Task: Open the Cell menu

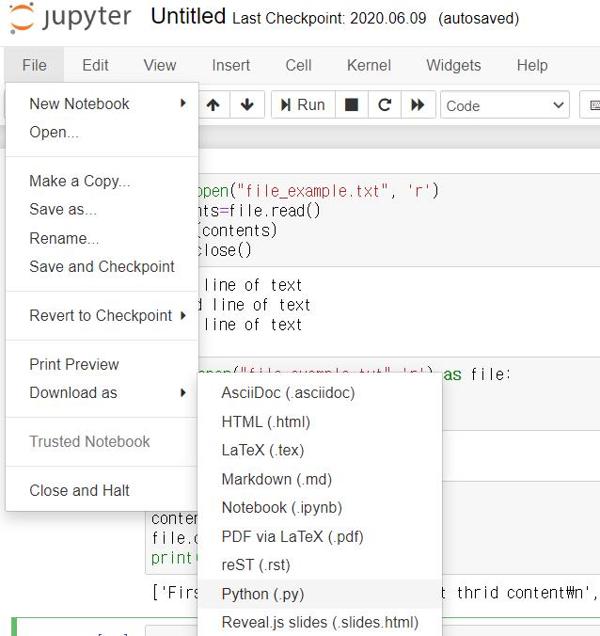Action: point(298,65)
